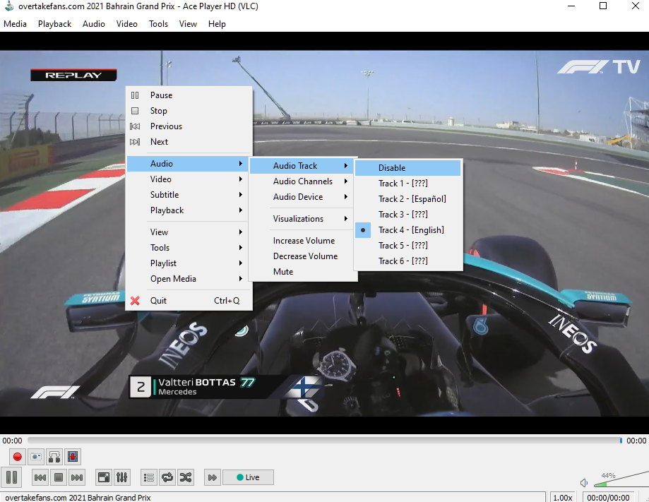Expand the Visualizations submenu

302,219
